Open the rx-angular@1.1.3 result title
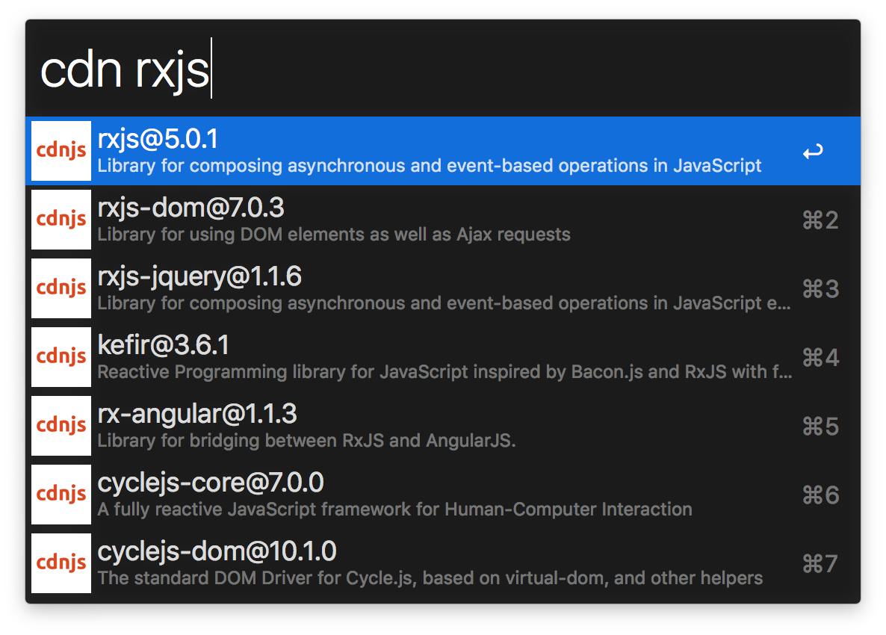The image size is (886, 635). click(197, 414)
